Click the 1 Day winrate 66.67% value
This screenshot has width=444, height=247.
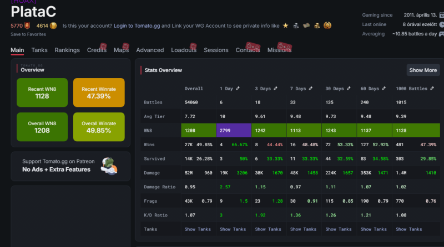240,145
